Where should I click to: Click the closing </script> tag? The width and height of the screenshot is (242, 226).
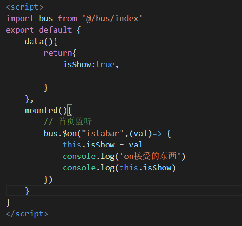27,214
